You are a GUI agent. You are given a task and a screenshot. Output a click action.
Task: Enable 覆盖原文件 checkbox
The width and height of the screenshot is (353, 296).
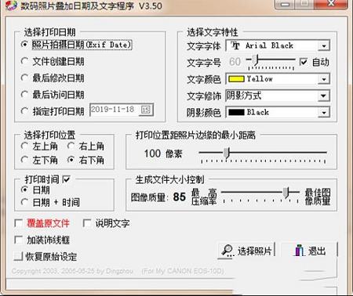(18, 223)
